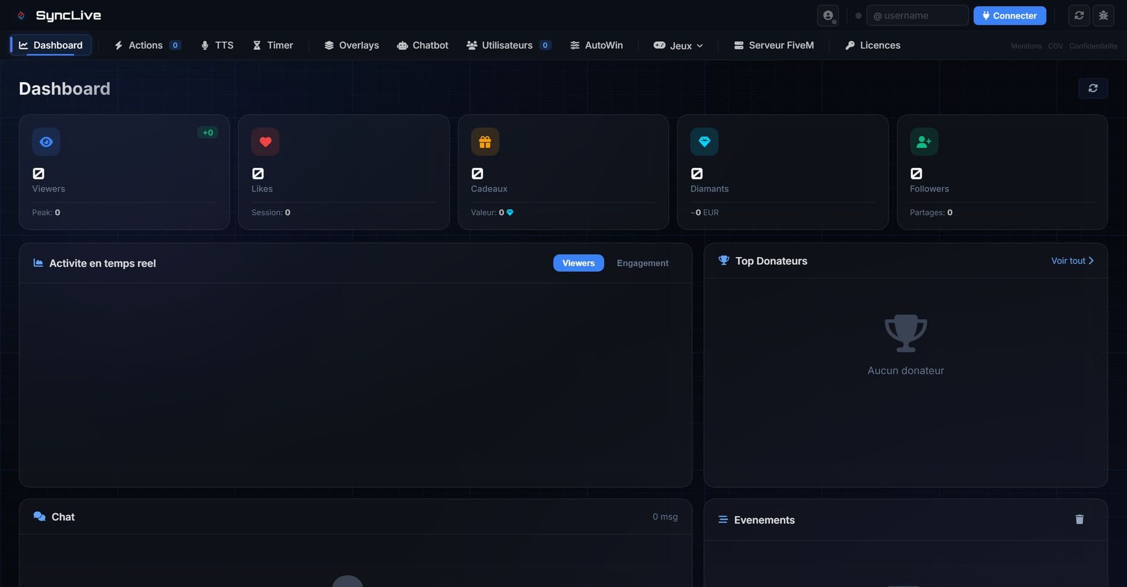The height and width of the screenshot is (587, 1127).
Task: Select the Likes heart icon
Action: coord(265,141)
